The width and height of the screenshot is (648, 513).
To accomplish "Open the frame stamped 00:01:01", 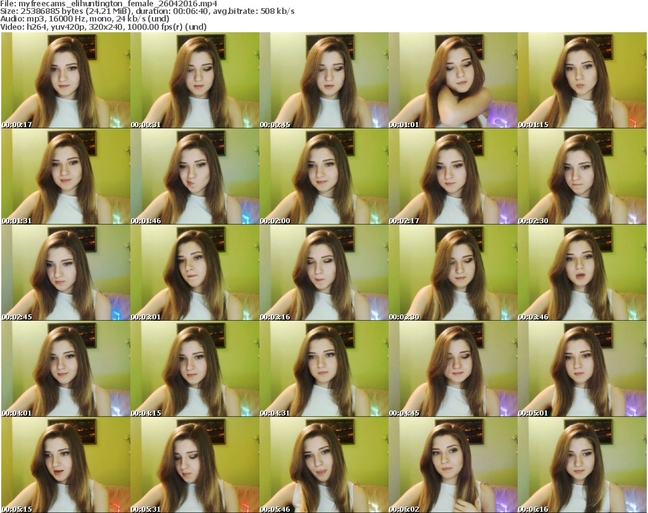I will coord(453,80).
